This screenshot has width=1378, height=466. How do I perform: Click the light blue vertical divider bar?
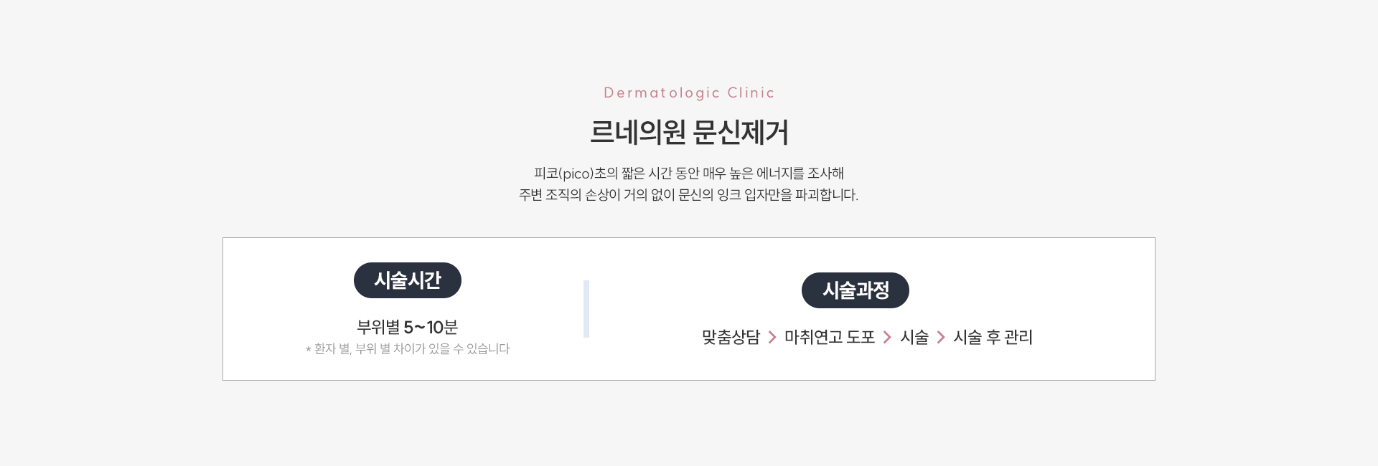(586, 309)
